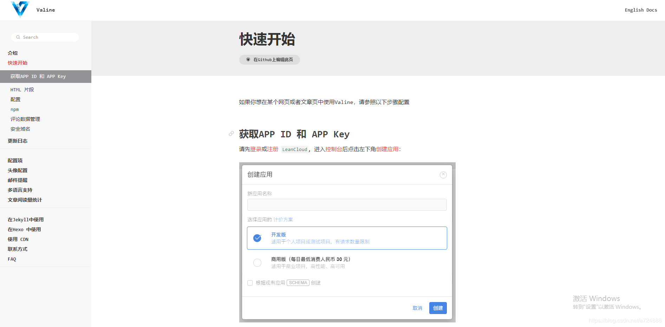Click inside the 新应用名称 input field
The width and height of the screenshot is (665, 327).
[346, 205]
